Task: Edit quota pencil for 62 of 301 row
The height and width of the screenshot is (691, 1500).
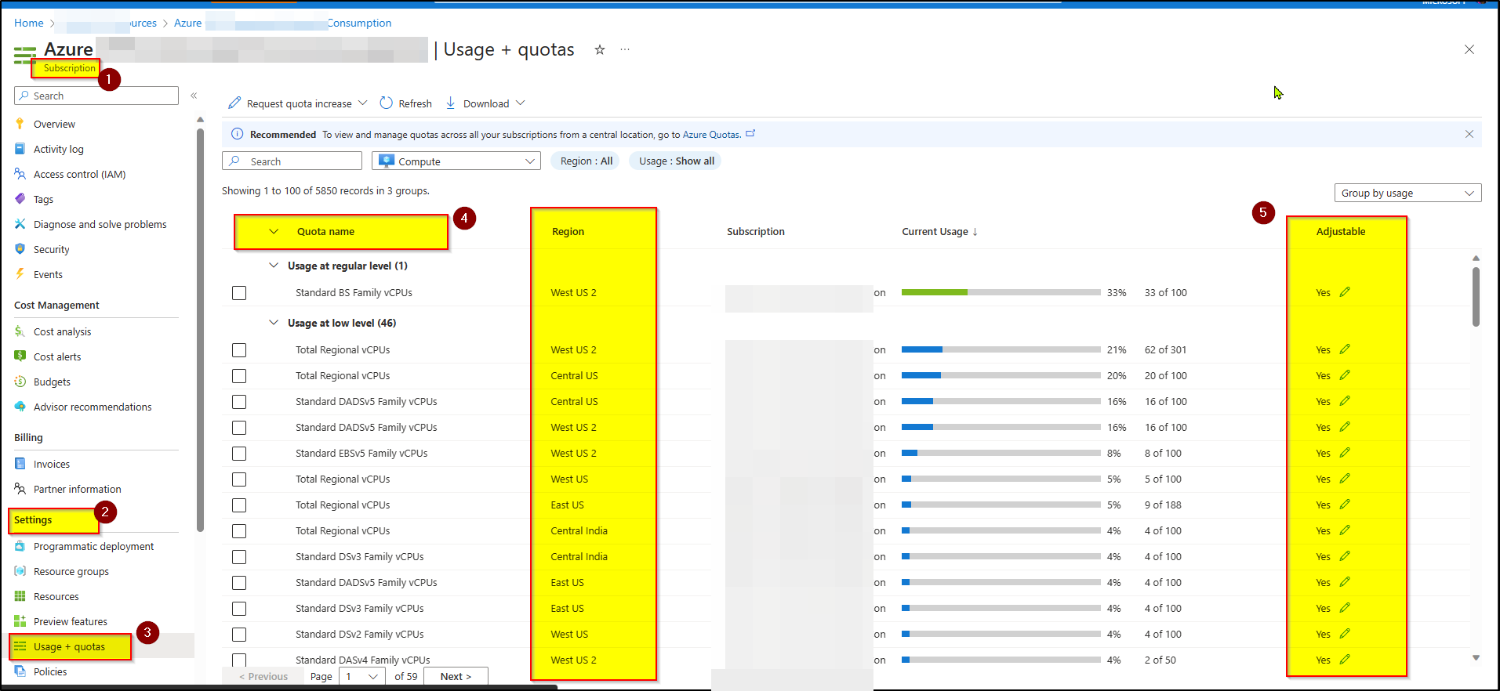Action: pyautogui.click(x=1345, y=349)
